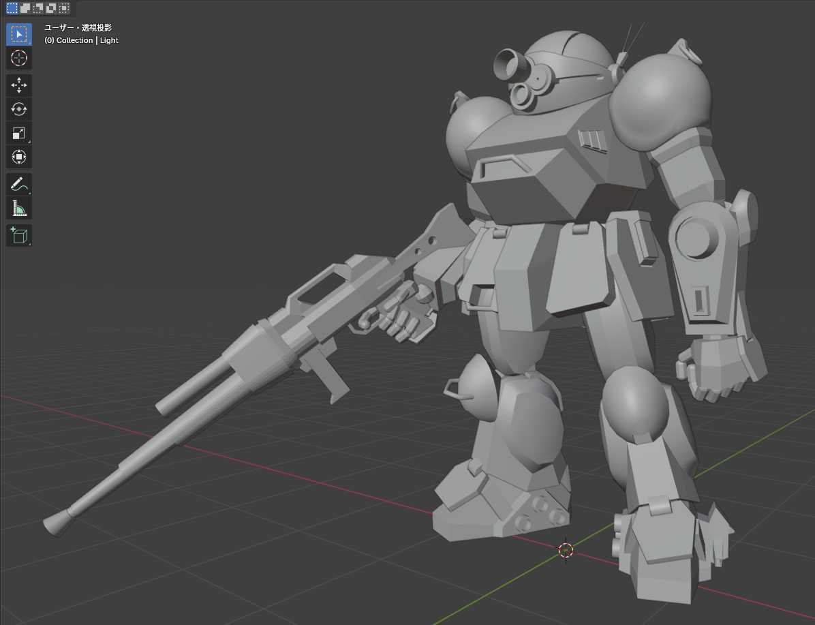The height and width of the screenshot is (625, 815).
Task: Select the Select Box tool
Action: pos(18,34)
